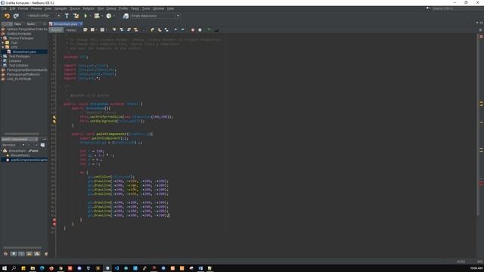Build the project with the hammer icon
Image resolution: width=484 pixels, height=272 pixels.
coord(67,16)
